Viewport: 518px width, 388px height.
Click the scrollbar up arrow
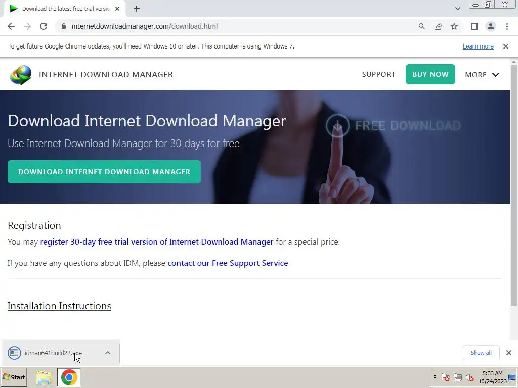(x=514, y=62)
